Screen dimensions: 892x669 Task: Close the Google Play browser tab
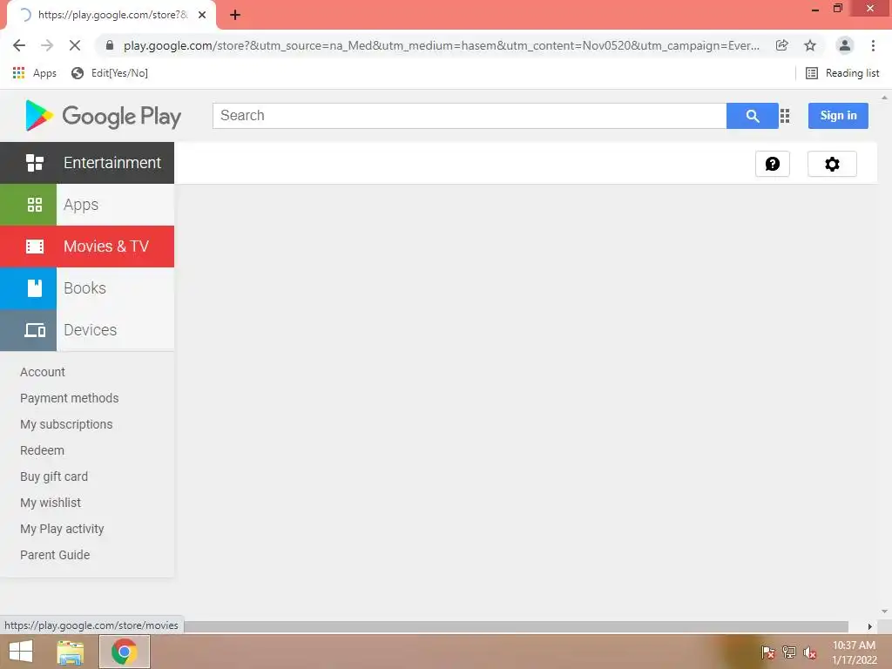click(x=202, y=15)
